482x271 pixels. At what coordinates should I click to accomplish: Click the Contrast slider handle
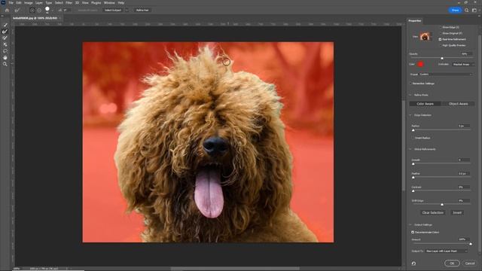pos(413,190)
